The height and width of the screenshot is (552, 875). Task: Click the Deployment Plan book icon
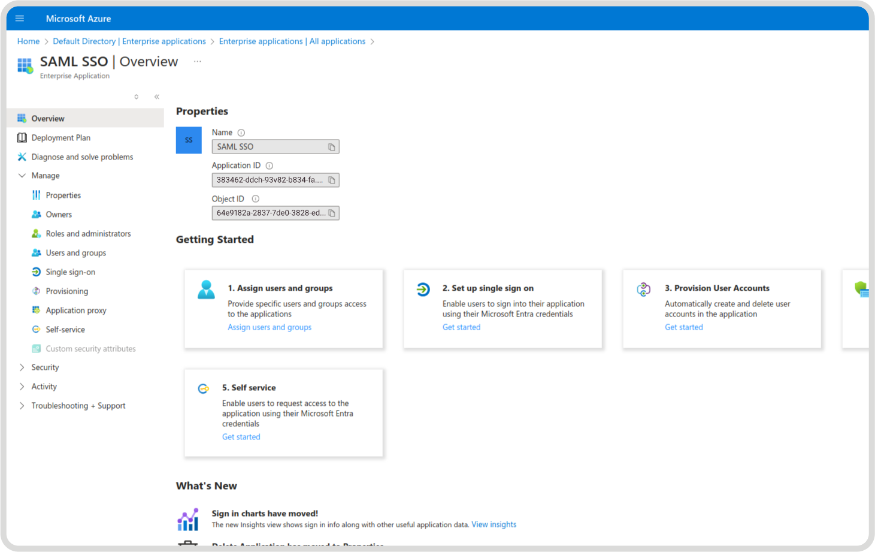(22, 138)
